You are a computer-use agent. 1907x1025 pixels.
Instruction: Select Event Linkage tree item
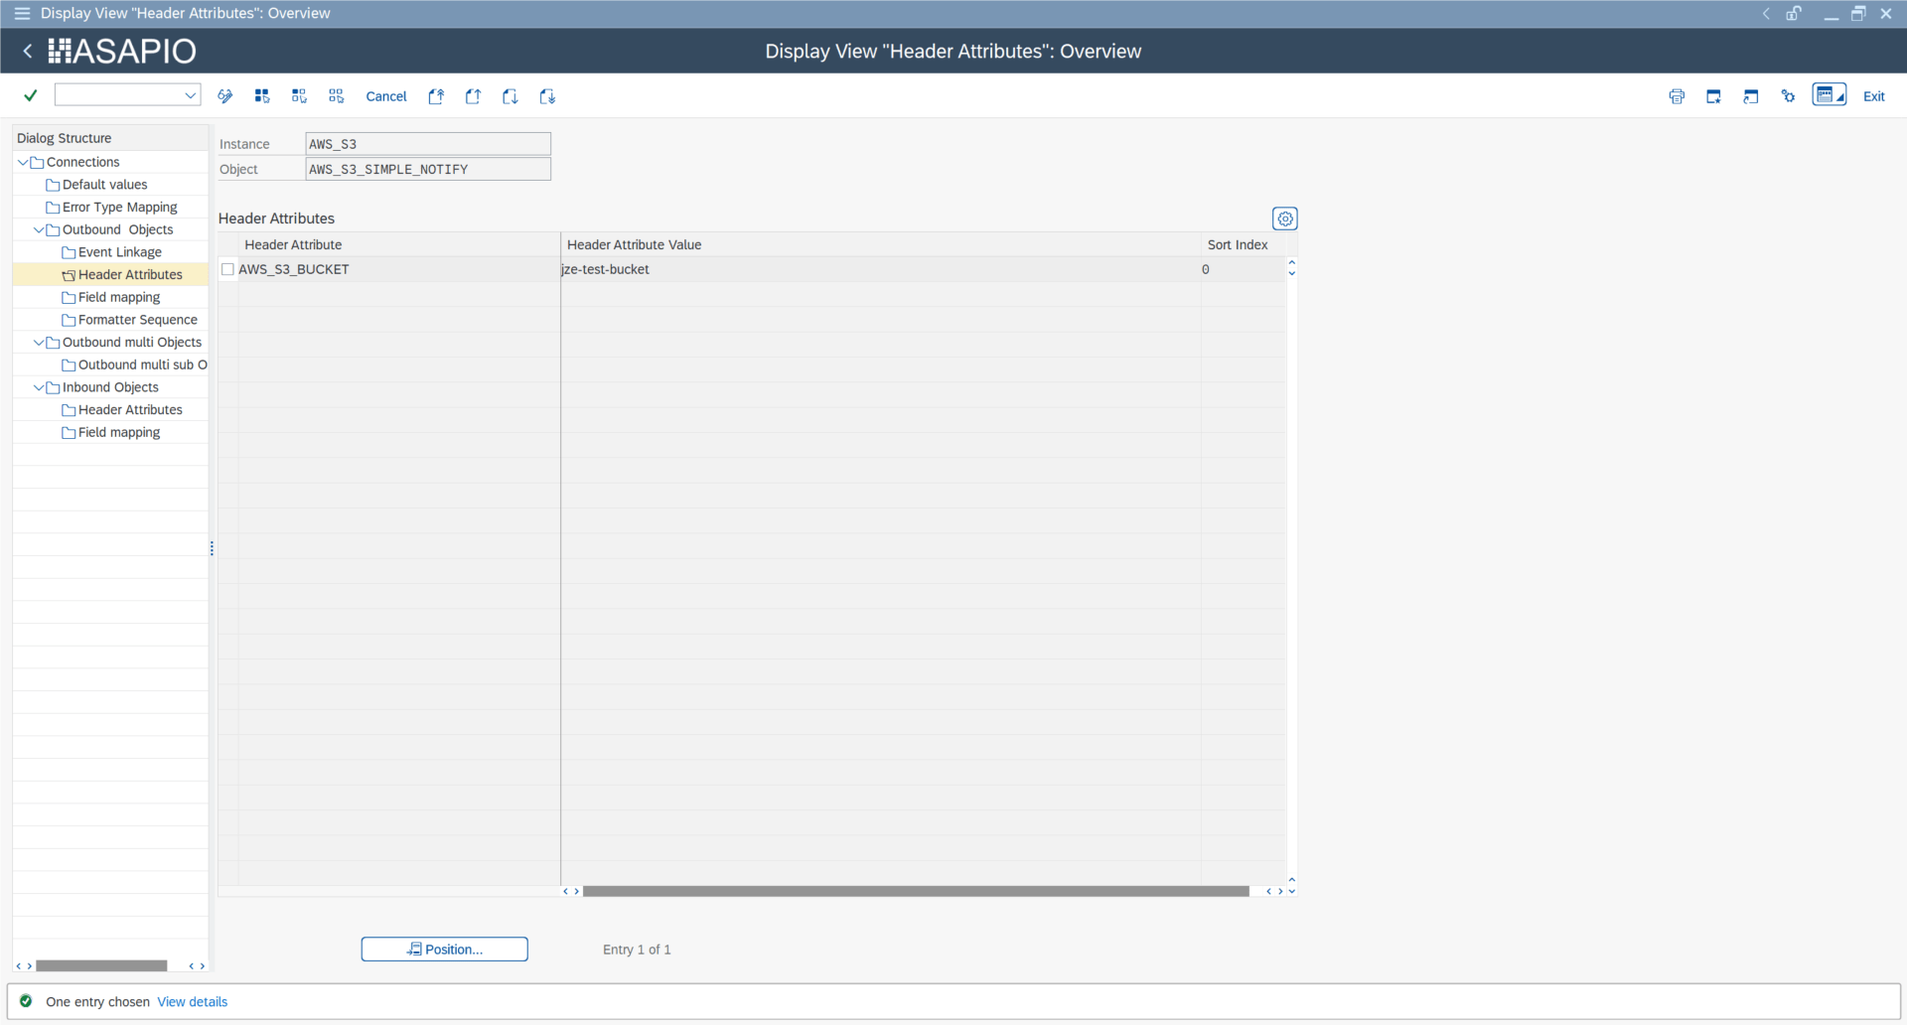(x=119, y=252)
